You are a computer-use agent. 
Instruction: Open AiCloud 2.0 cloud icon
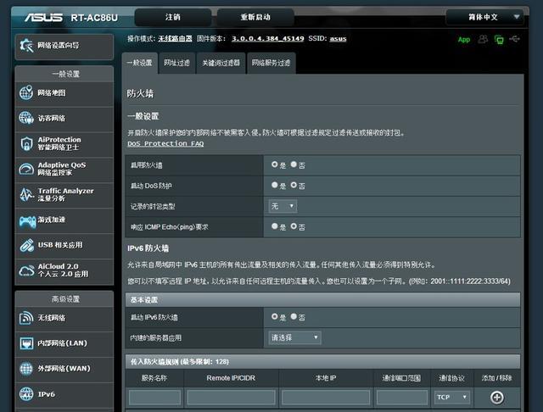pyautogui.click(x=26, y=270)
